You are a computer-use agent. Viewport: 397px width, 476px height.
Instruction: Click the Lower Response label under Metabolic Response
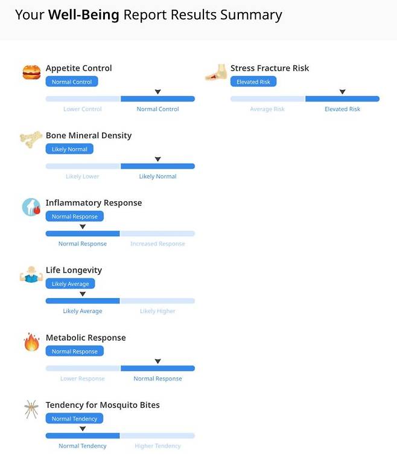pyautogui.click(x=83, y=379)
